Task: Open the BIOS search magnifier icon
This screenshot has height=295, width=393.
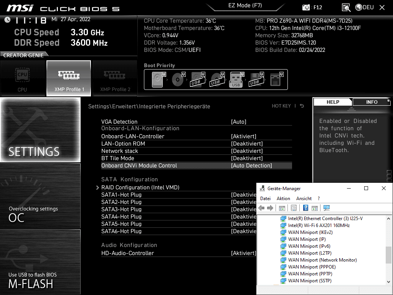Action: 346,7
